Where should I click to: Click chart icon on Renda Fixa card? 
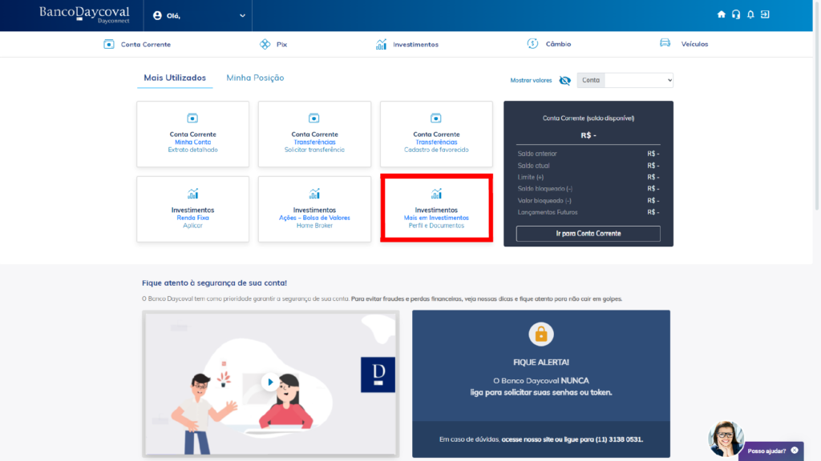pyautogui.click(x=192, y=194)
